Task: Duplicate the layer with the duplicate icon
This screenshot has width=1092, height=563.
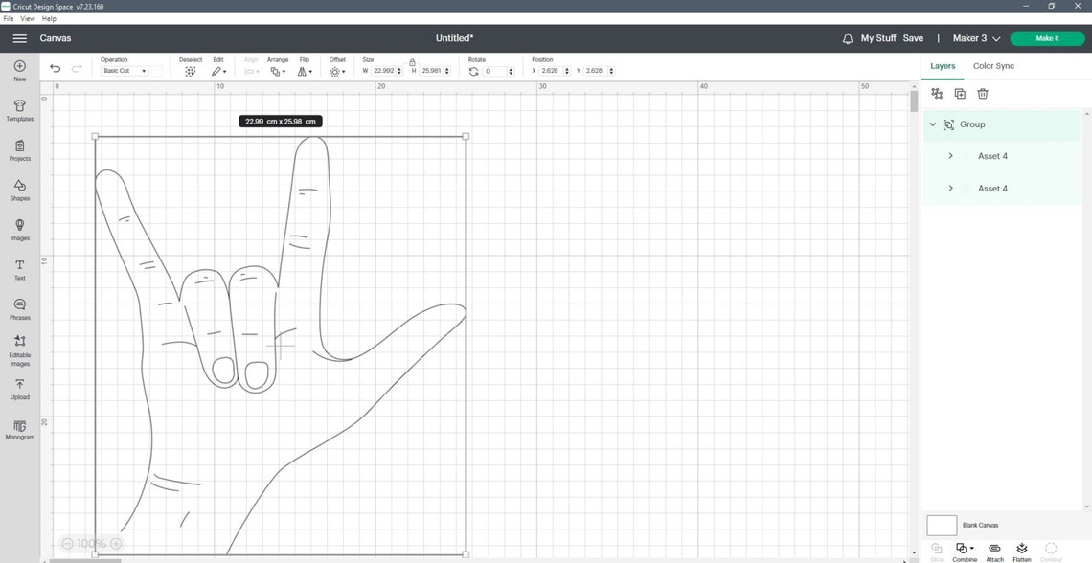Action: pos(959,93)
